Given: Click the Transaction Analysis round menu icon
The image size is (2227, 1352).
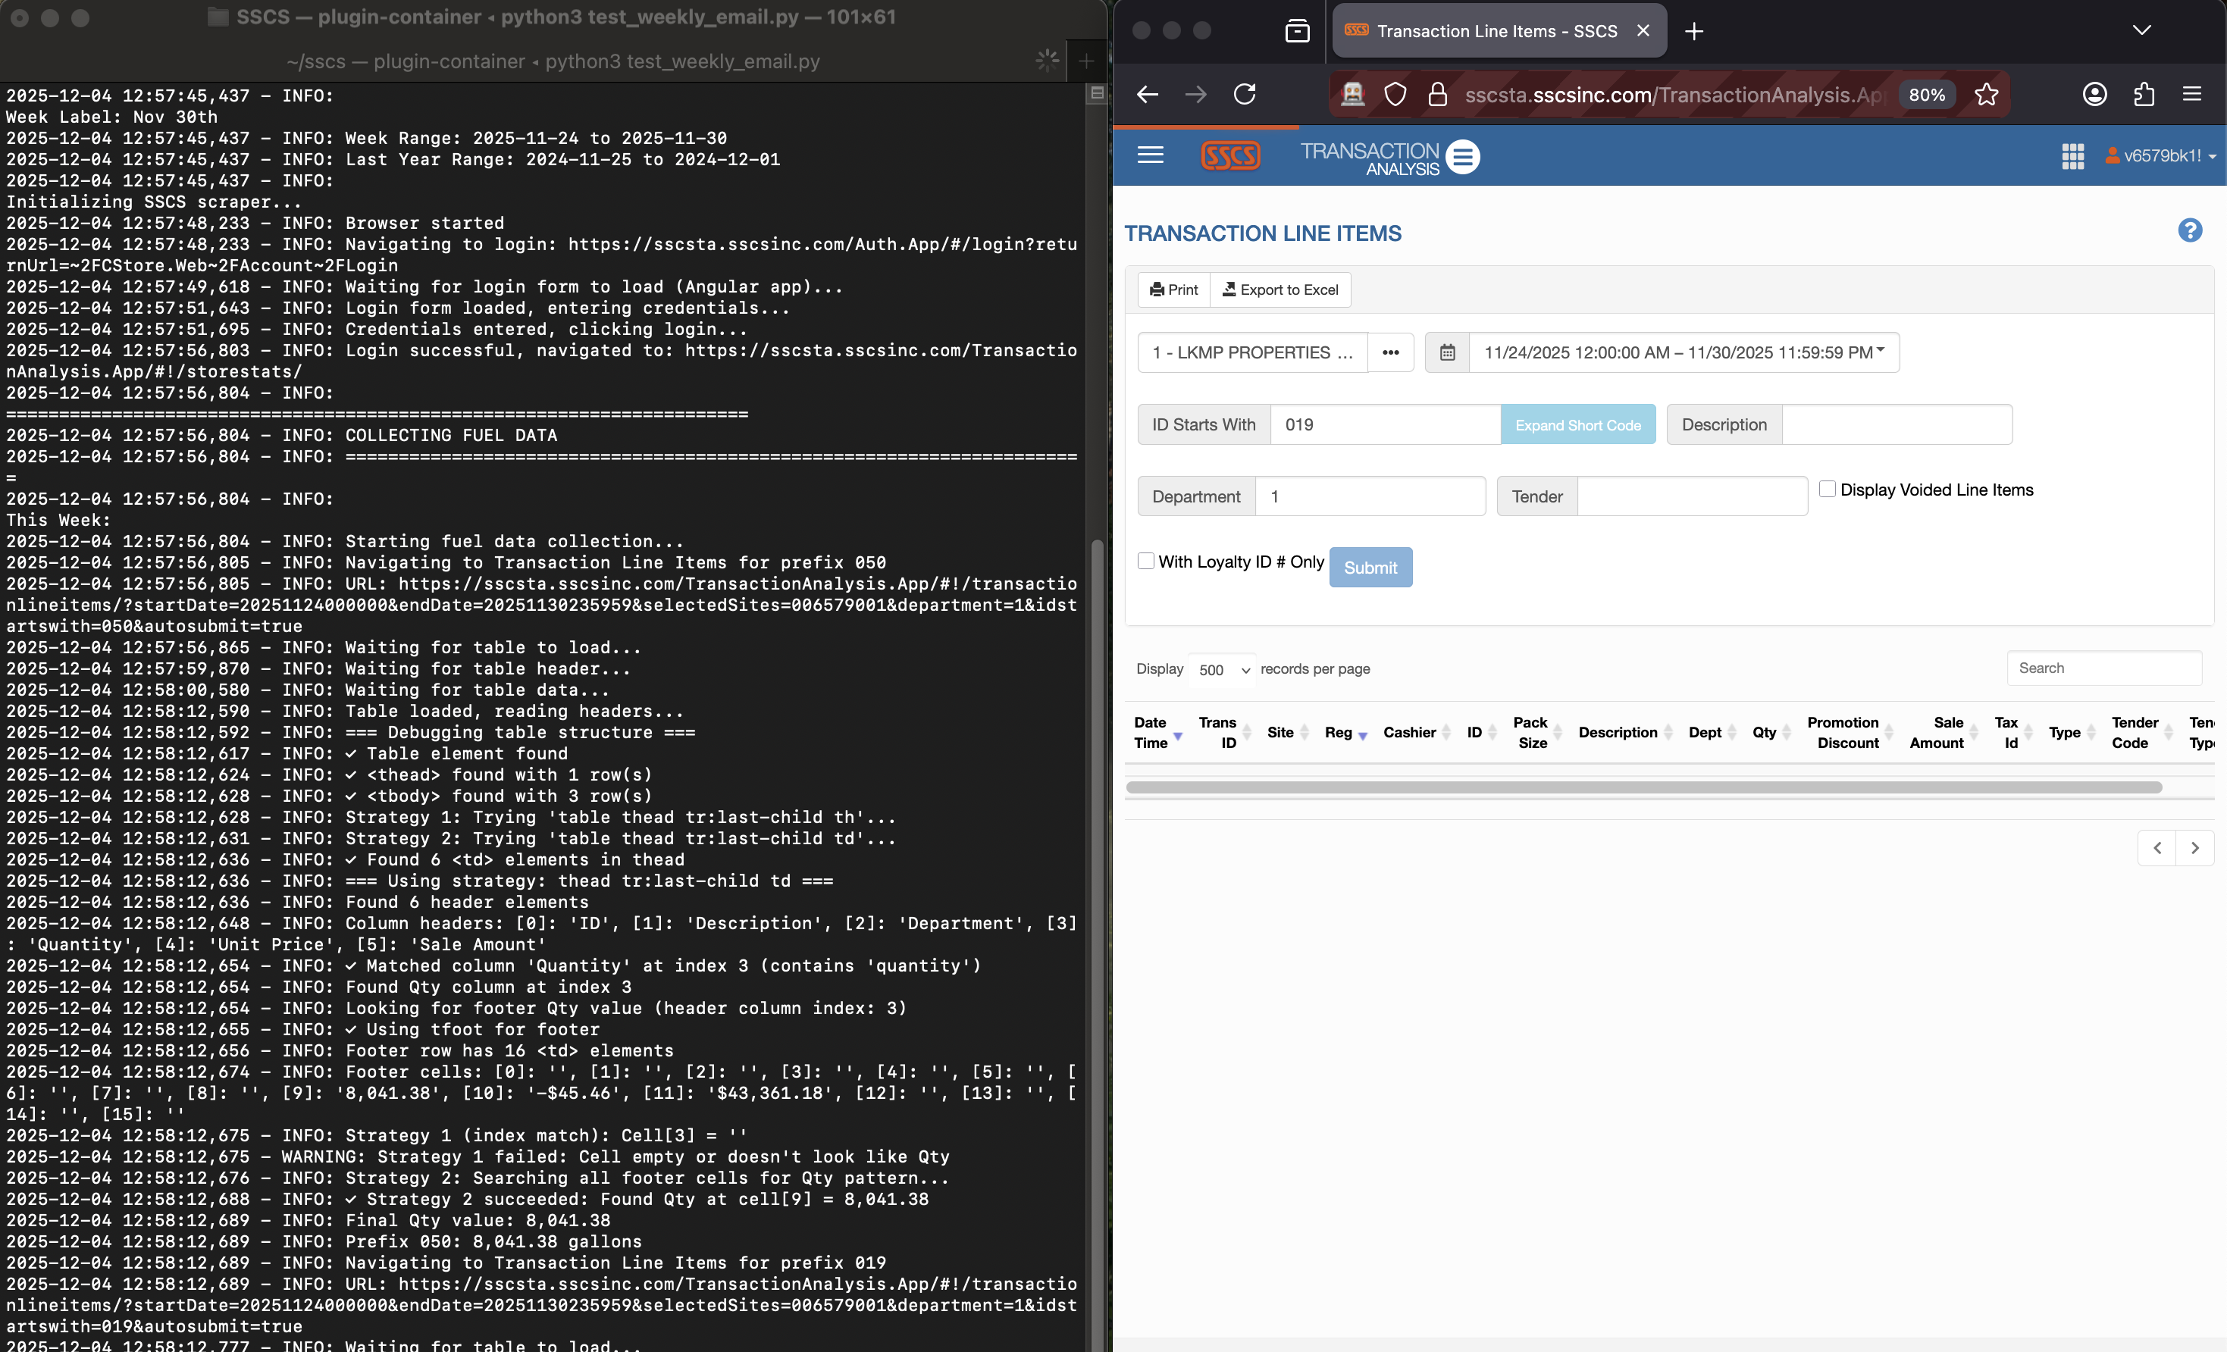Looking at the screenshot, I should pyautogui.click(x=1462, y=156).
